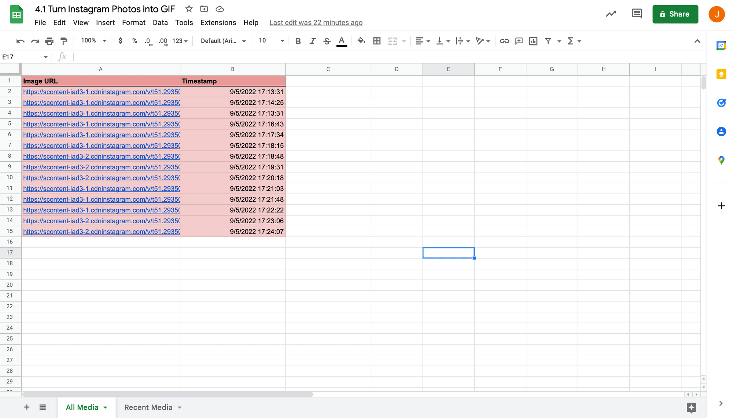This screenshot has width=733, height=418.
Task: Open the Extensions menu
Action: [x=218, y=22]
